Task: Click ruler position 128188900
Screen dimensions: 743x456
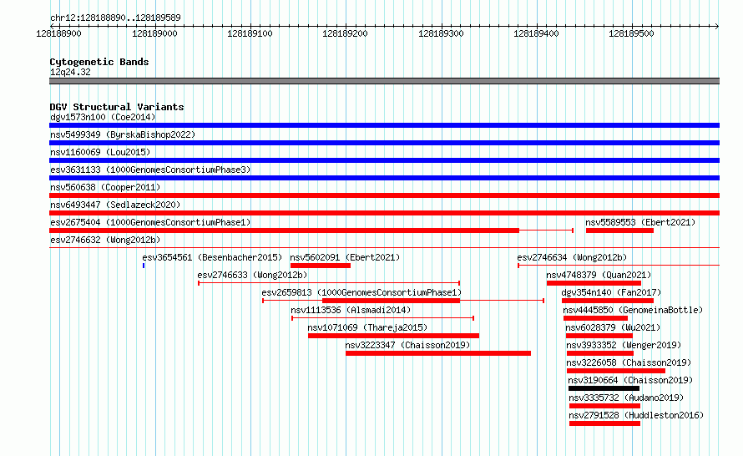Action: pos(58,33)
